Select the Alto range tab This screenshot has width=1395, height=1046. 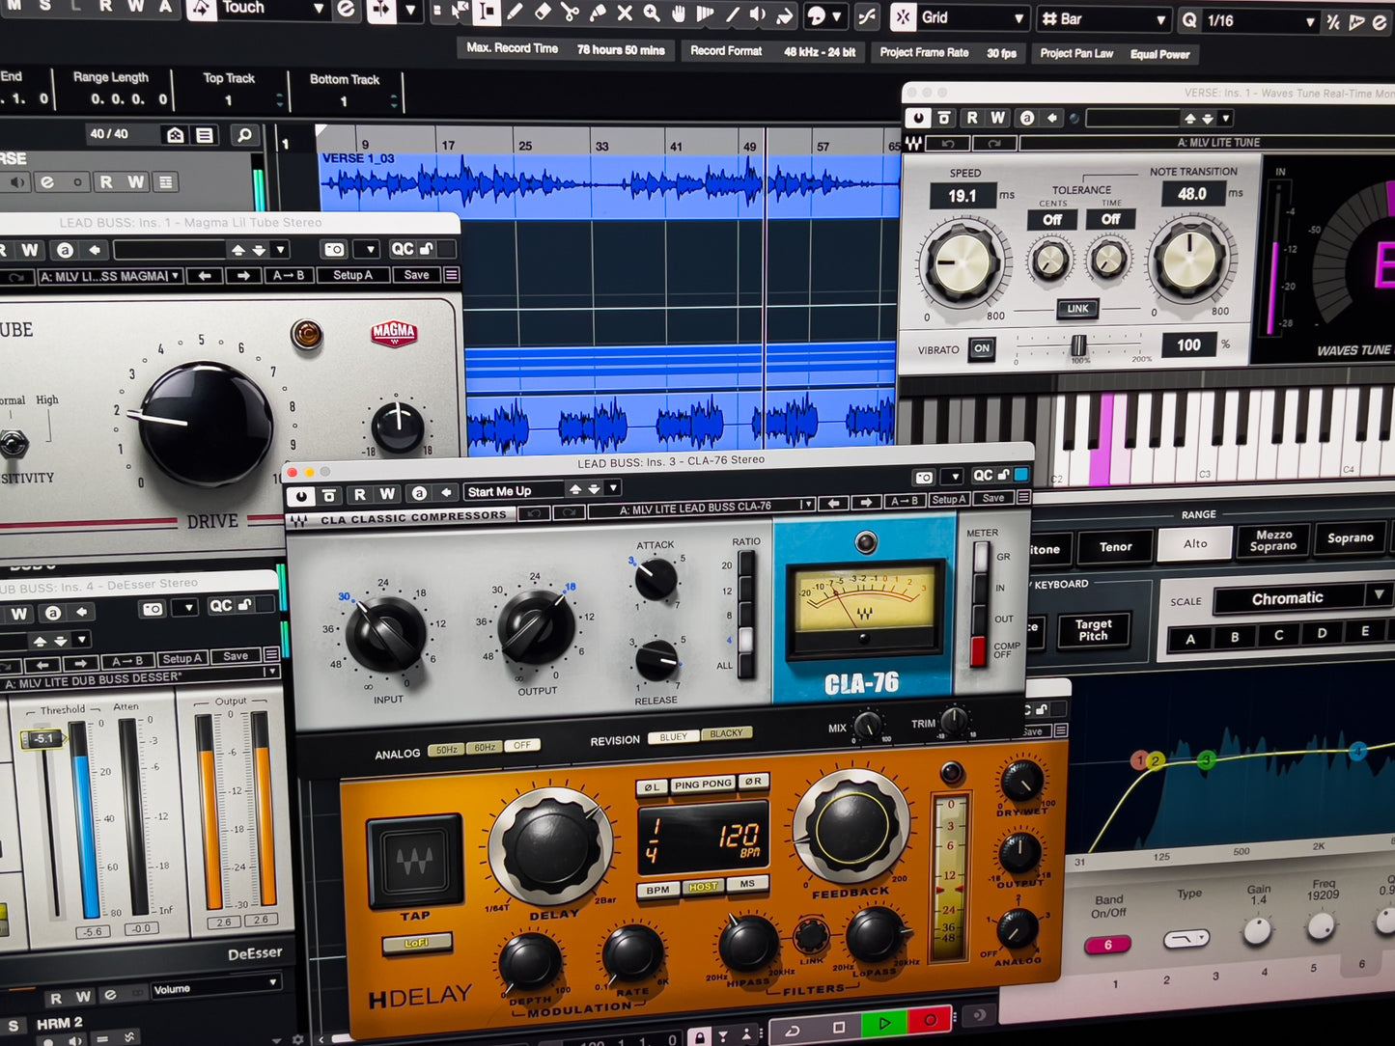(1195, 543)
